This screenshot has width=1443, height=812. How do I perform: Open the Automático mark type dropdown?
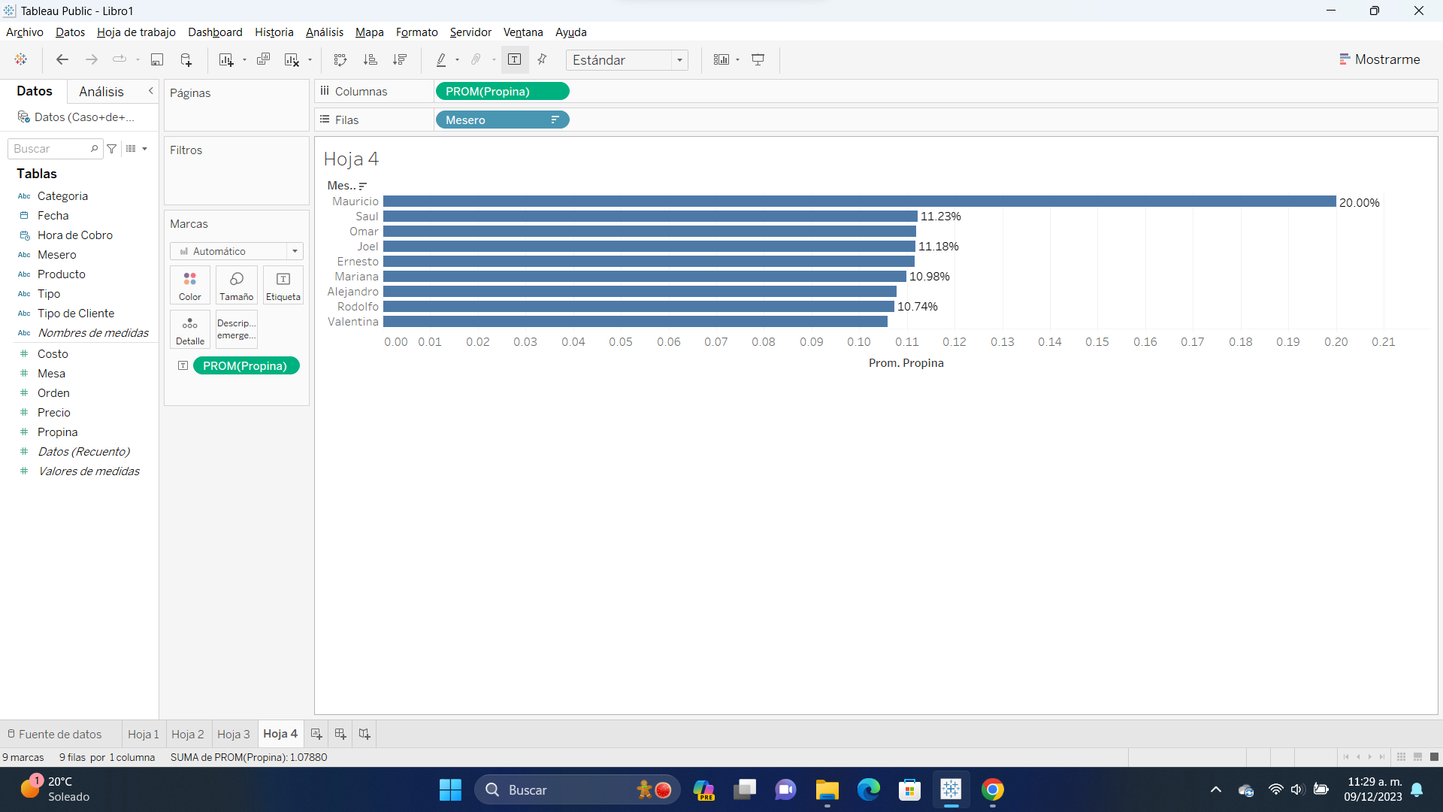(x=237, y=251)
